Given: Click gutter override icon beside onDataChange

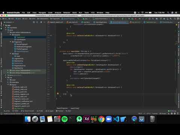Looking at the screenshot, I should click(x=51, y=65).
